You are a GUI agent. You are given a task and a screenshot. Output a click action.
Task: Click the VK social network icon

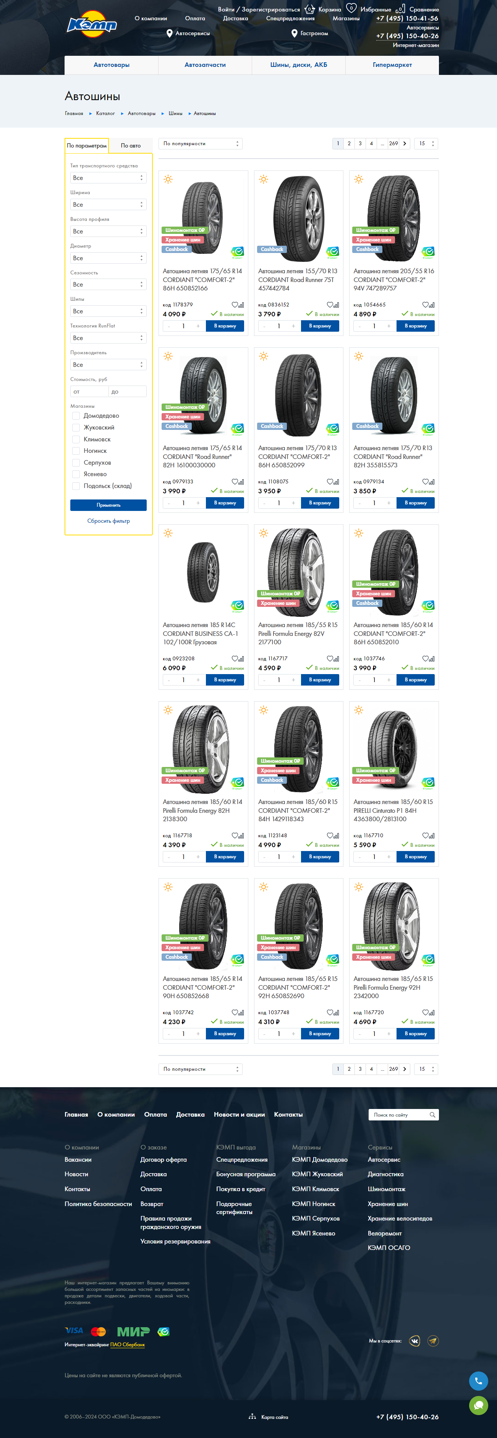(414, 1341)
